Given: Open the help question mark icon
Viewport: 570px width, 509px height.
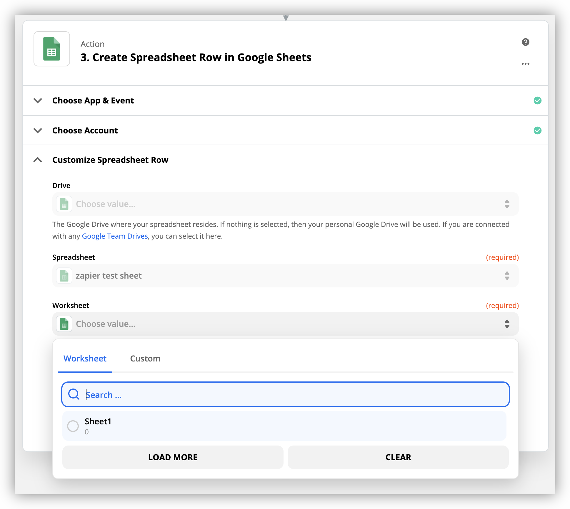Looking at the screenshot, I should (525, 42).
